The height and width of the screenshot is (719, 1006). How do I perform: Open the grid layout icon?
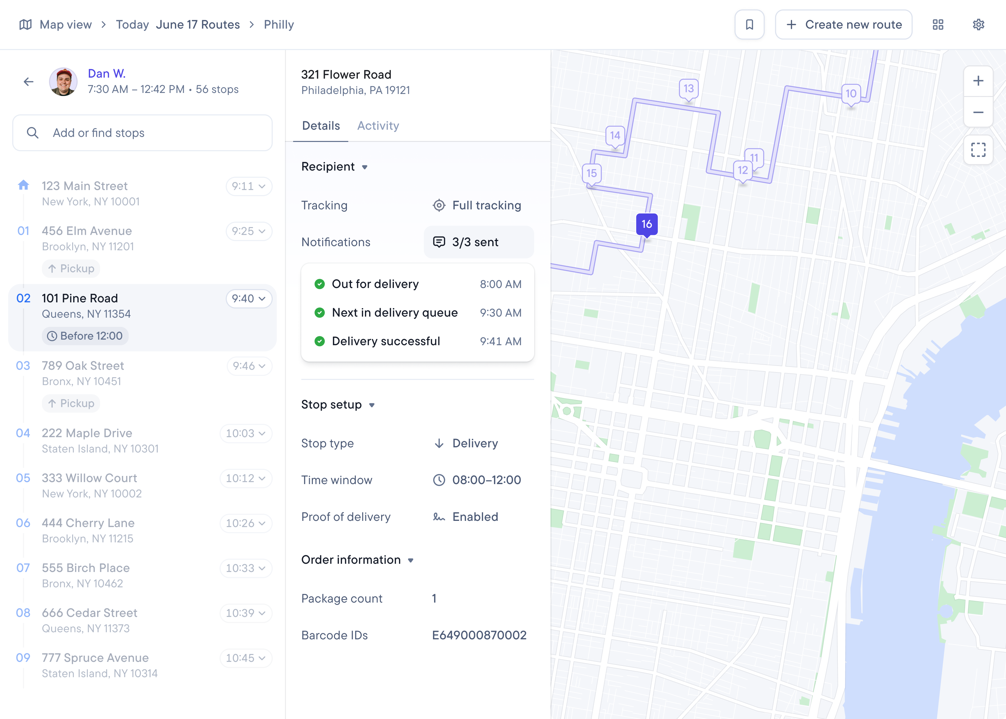point(938,25)
